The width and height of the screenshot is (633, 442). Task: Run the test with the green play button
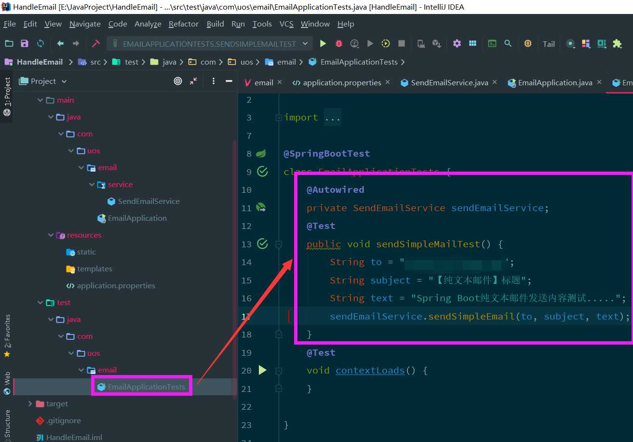(323, 43)
